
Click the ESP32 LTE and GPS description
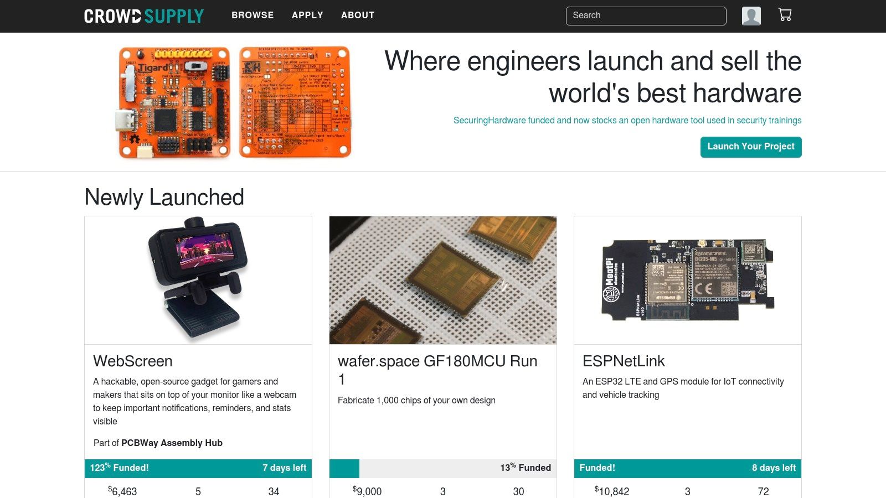683,388
